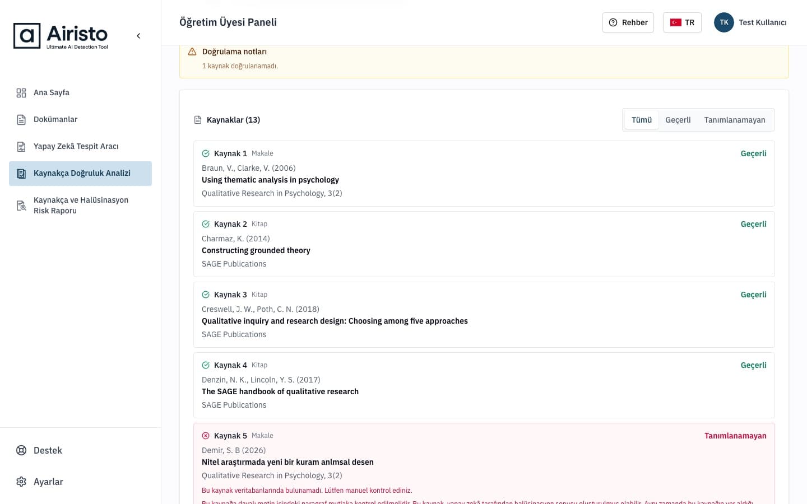This screenshot has height=504, width=807.
Task: Switch to the Geçerli filter tab
Action: (678, 120)
